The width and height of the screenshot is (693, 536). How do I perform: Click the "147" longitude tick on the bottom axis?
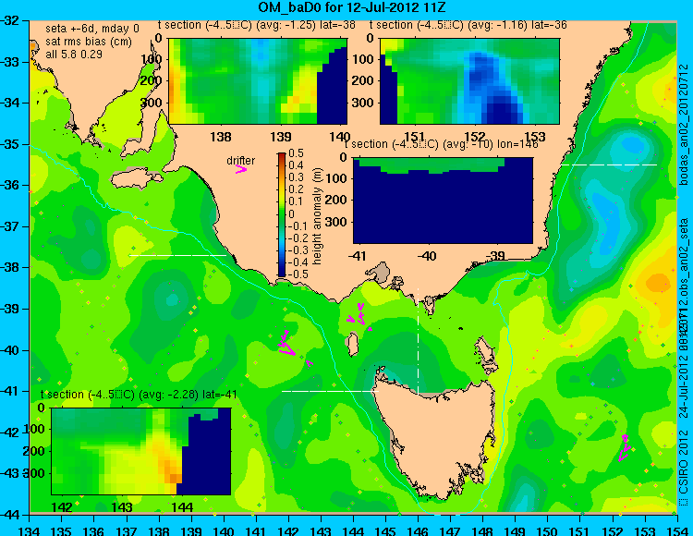coord(450,530)
